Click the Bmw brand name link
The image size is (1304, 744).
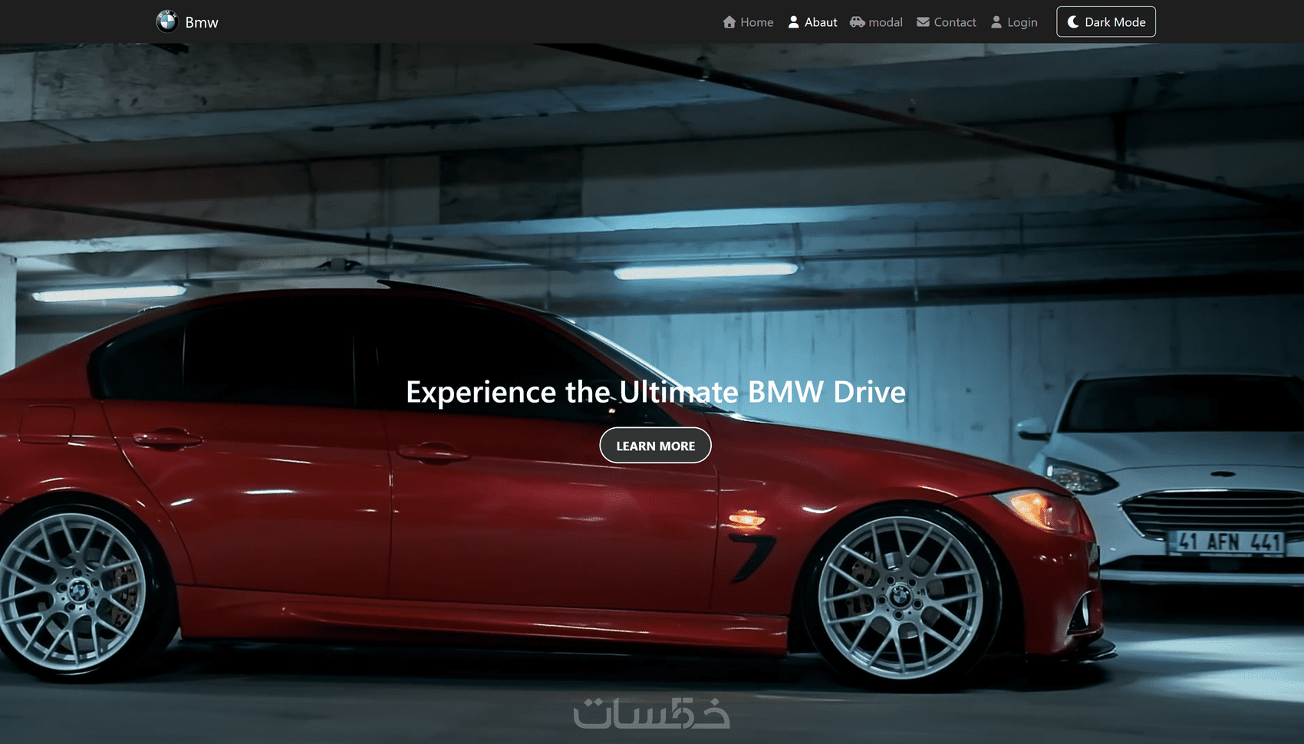tap(202, 22)
